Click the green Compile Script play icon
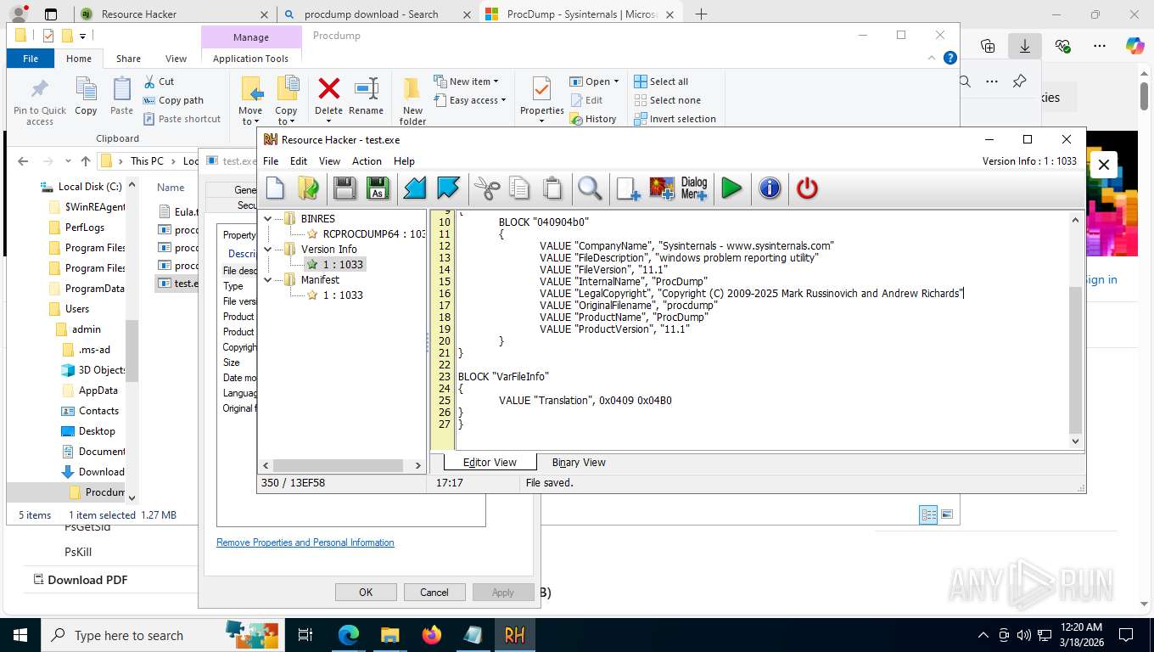Screen dimensions: 1154x652 tap(731, 188)
